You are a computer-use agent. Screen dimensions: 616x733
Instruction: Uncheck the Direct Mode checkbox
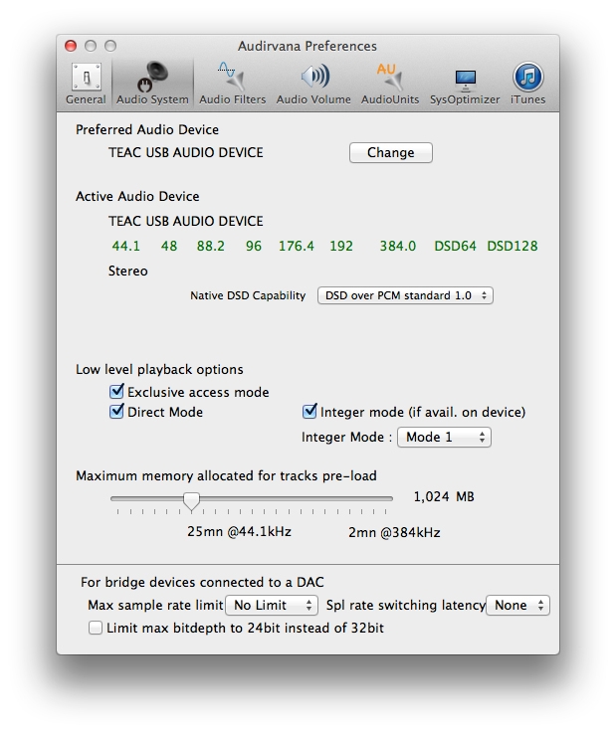tap(116, 412)
